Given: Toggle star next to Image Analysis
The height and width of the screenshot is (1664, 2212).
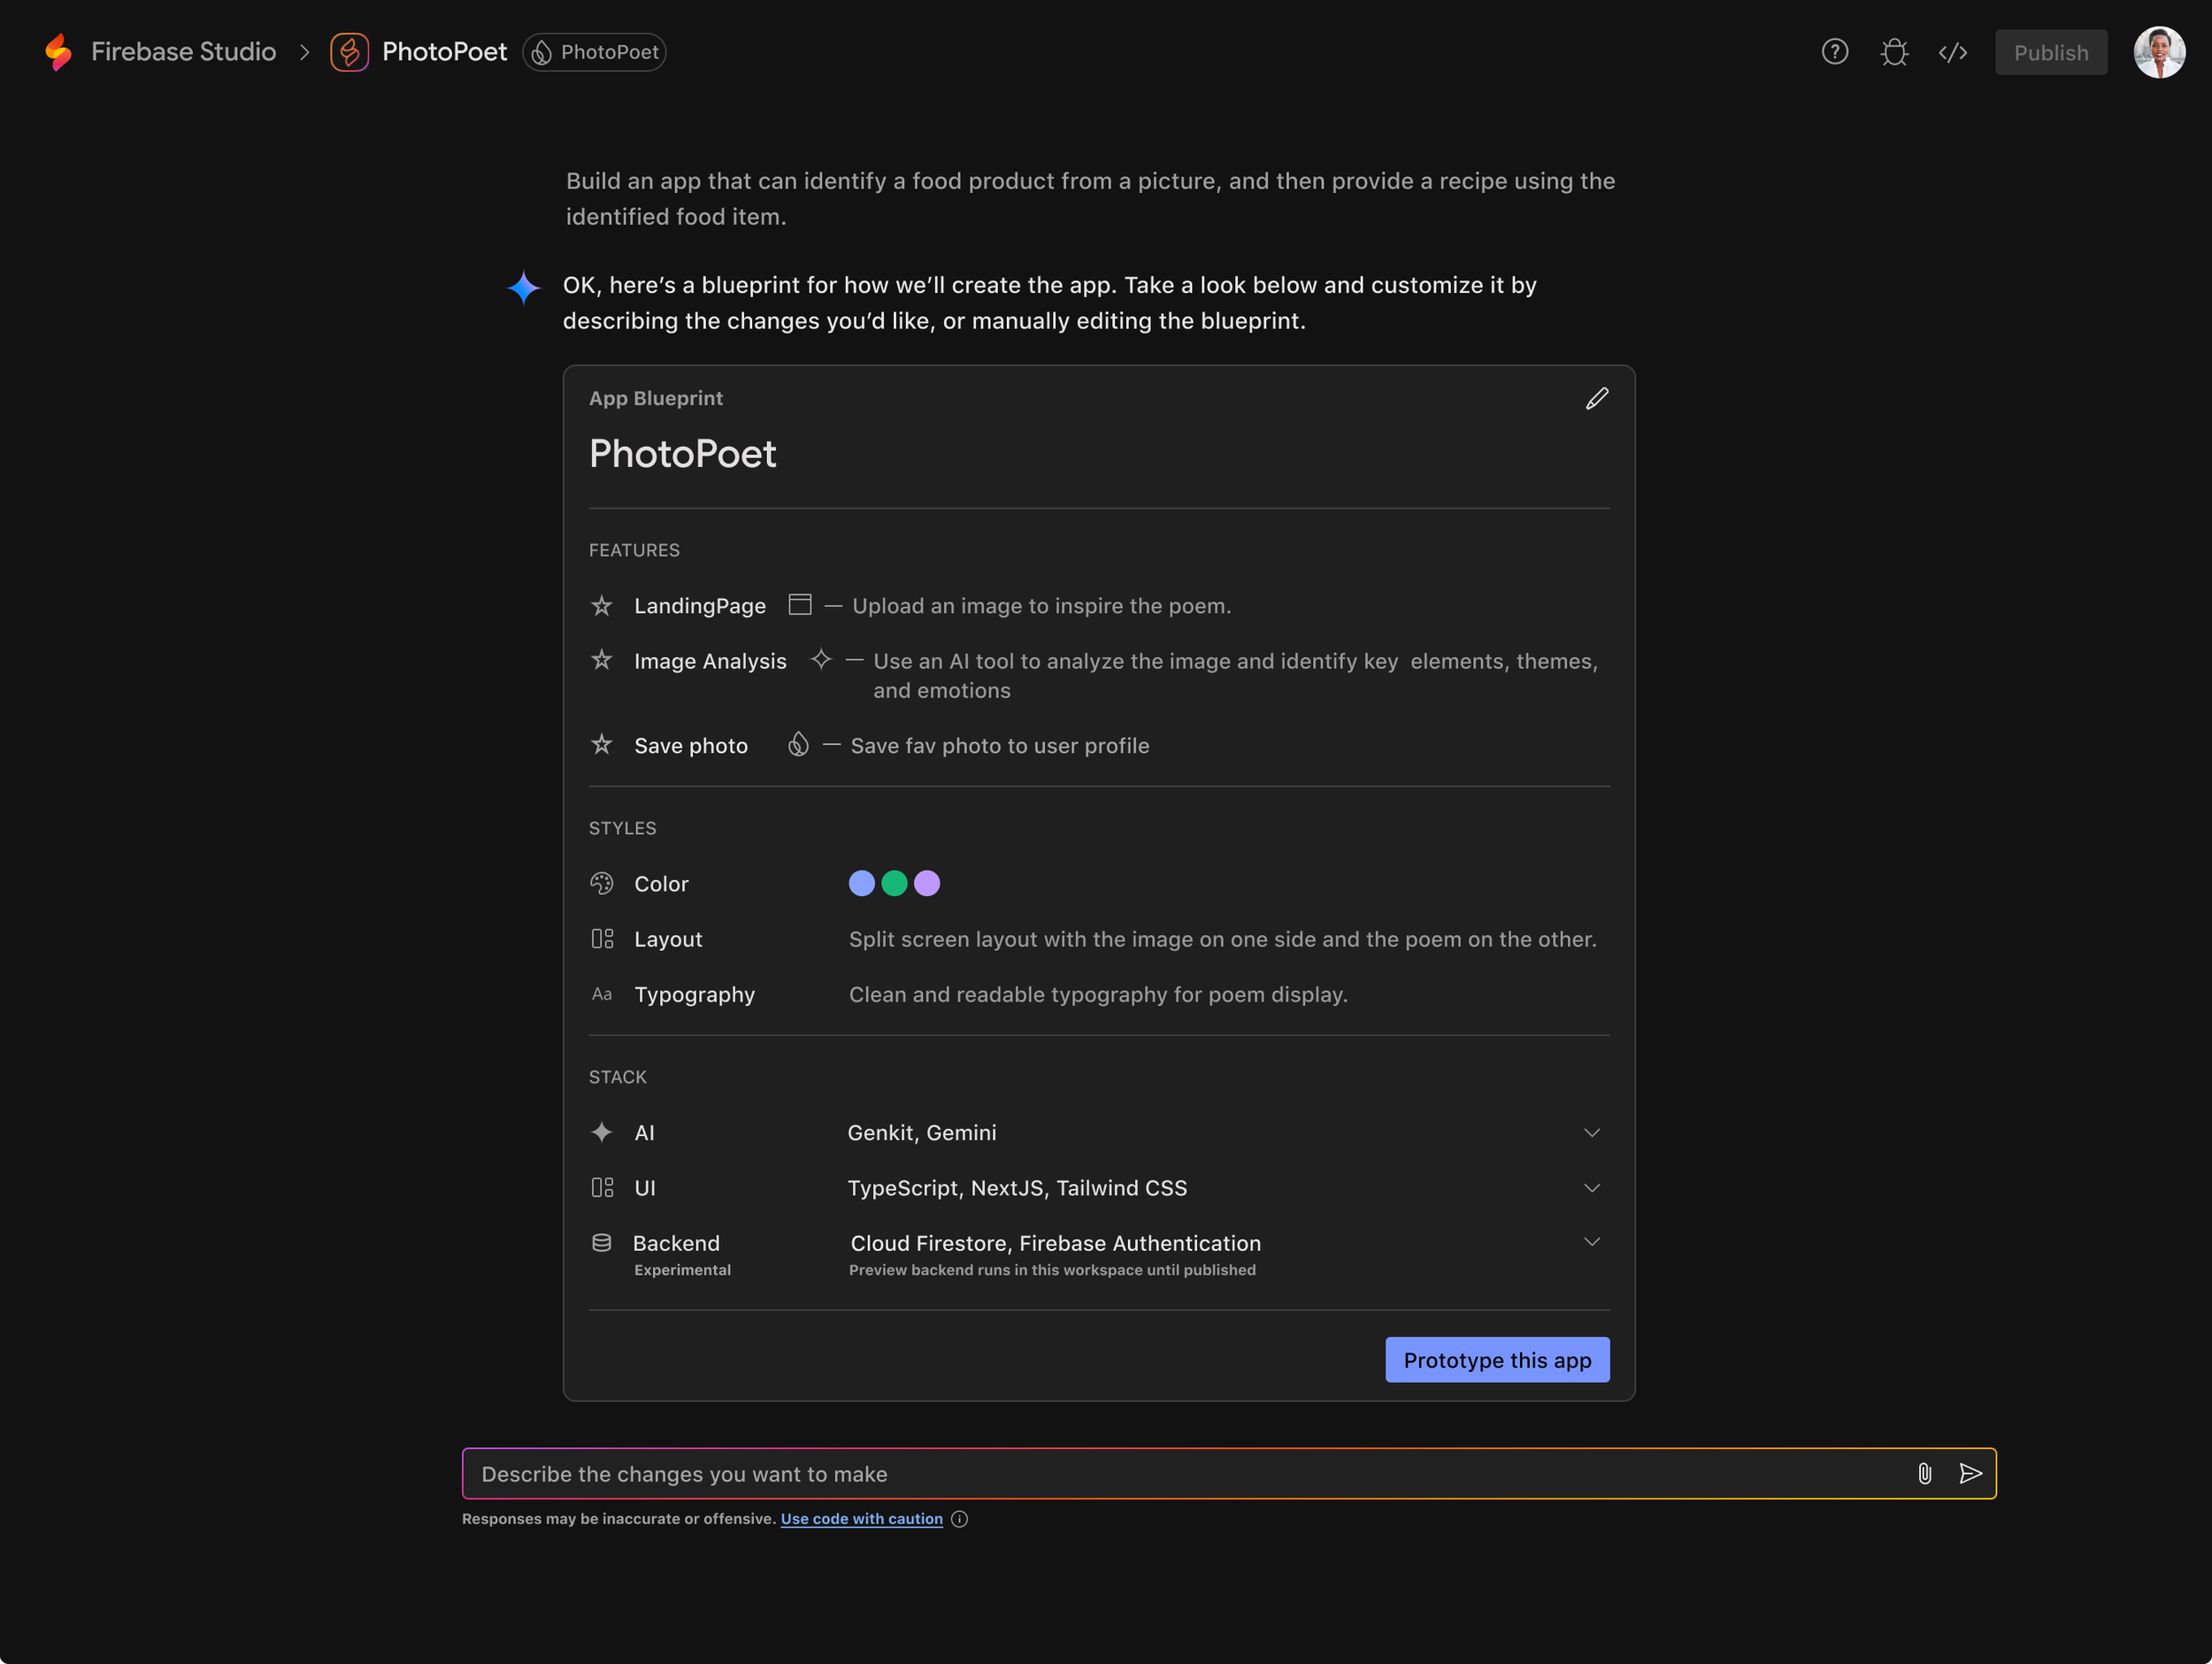Looking at the screenshot, I should pos(601,660).
